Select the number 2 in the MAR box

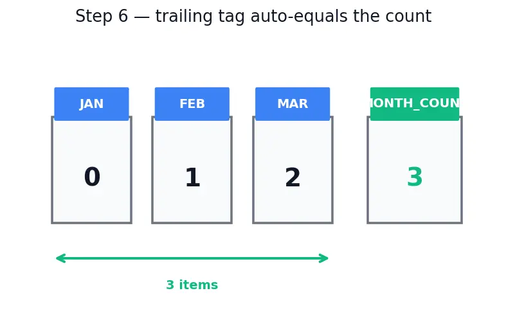tap(293, 177)
